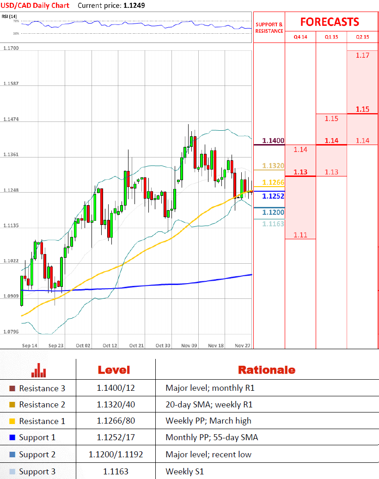This screenshot has width=379, height=479.
Task: Select the Q1 15 forecast column header
Action: pyautogui.click(x=331, y=37)
